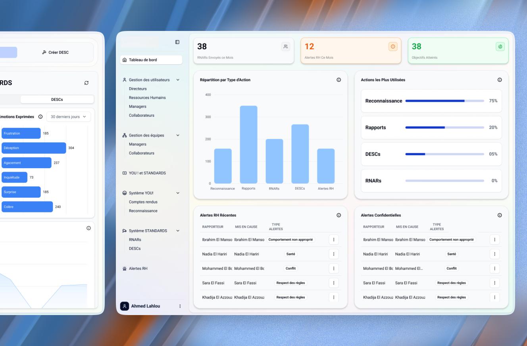The height and width of the screenshot is (346, 527).
Task: Click Créer DESC button in left window
Action: (56, 52)
